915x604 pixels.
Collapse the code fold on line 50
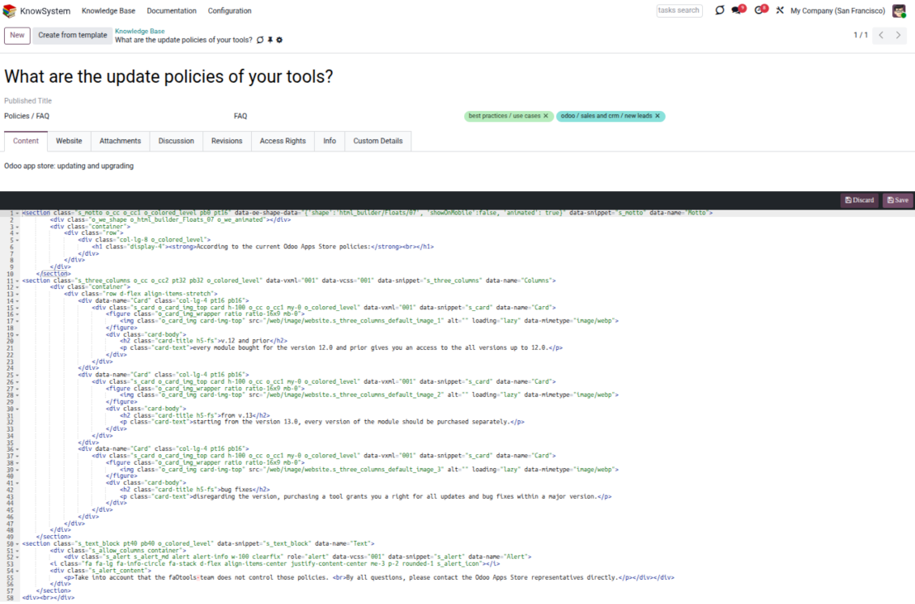click(18, 543)
